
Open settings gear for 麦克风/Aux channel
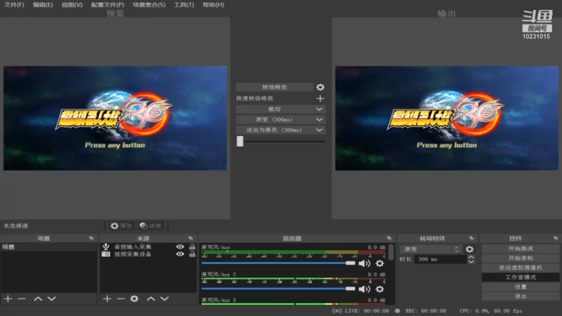(x=379, y=263)
